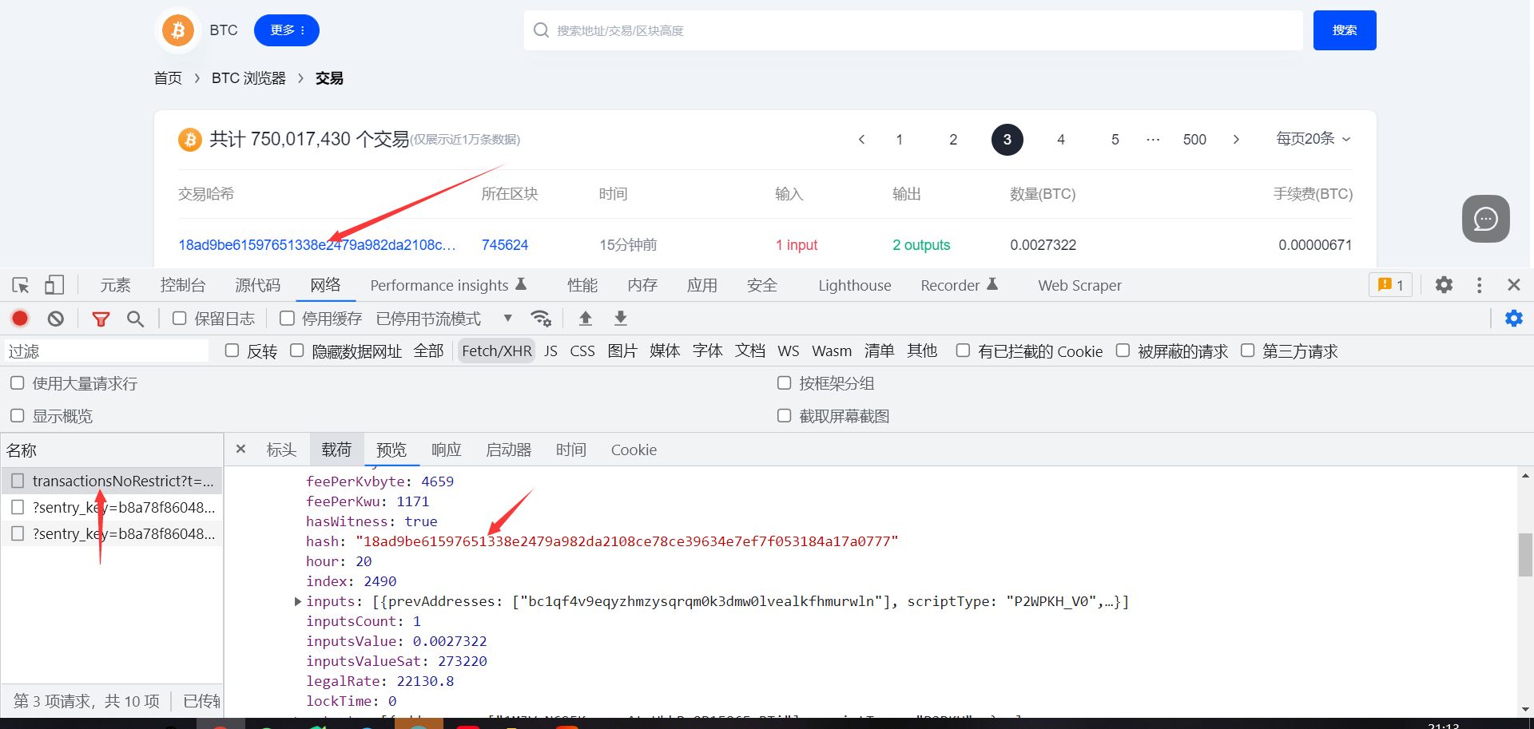Open block 745624 link

(505, 244)
